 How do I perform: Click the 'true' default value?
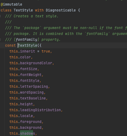pos(46,51)
